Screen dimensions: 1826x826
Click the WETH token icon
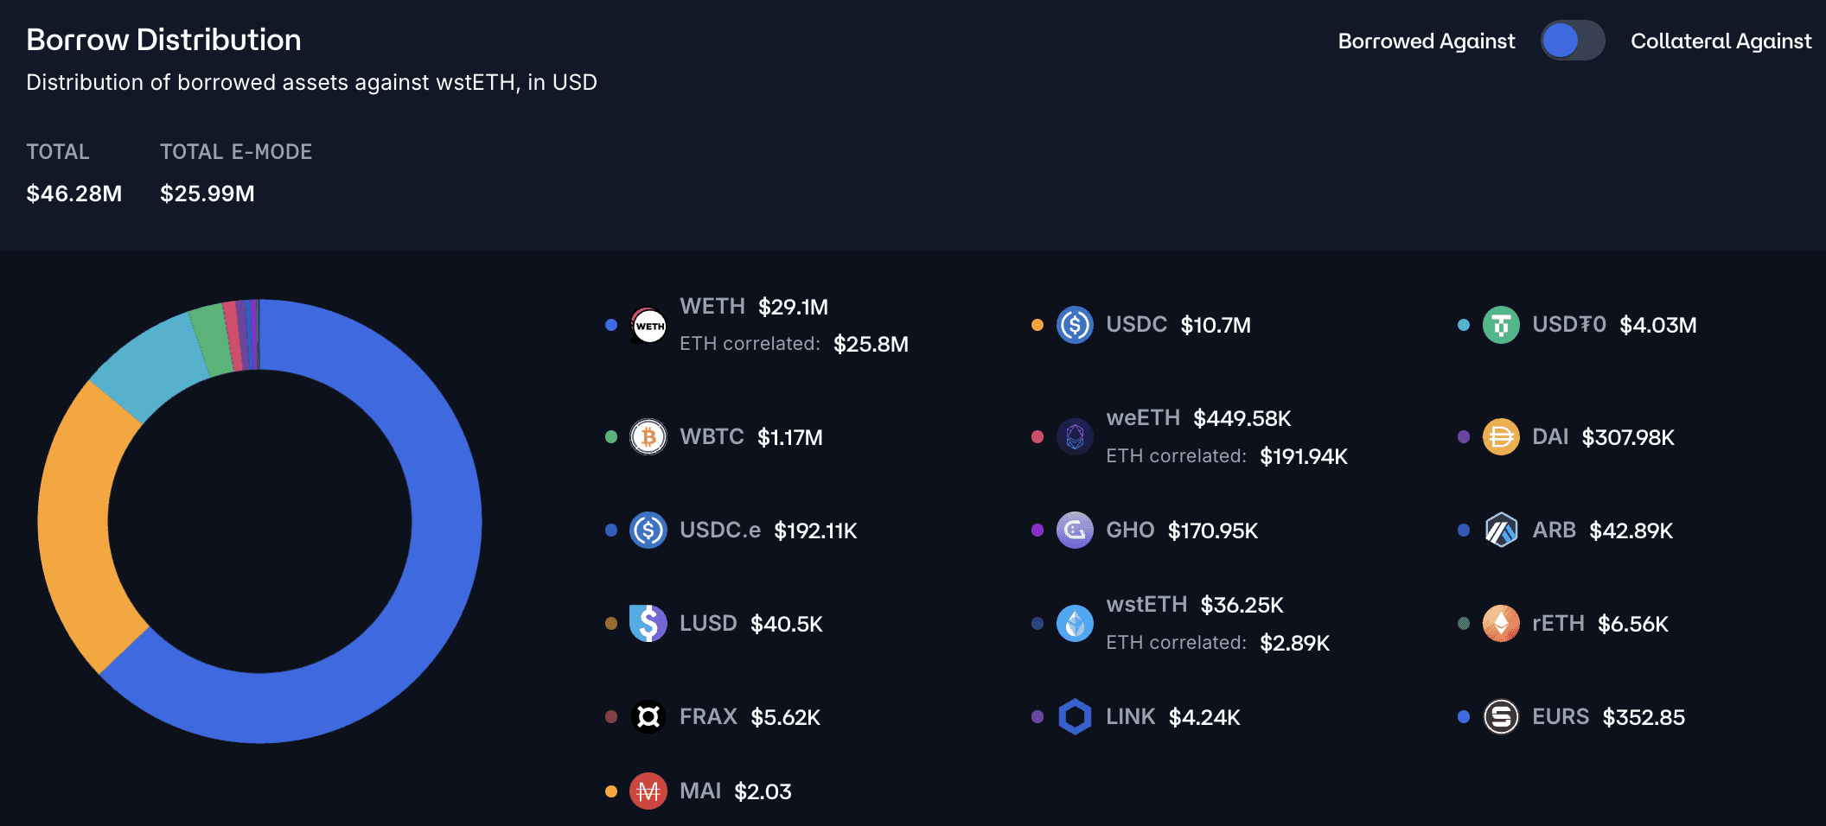[648, 326]
